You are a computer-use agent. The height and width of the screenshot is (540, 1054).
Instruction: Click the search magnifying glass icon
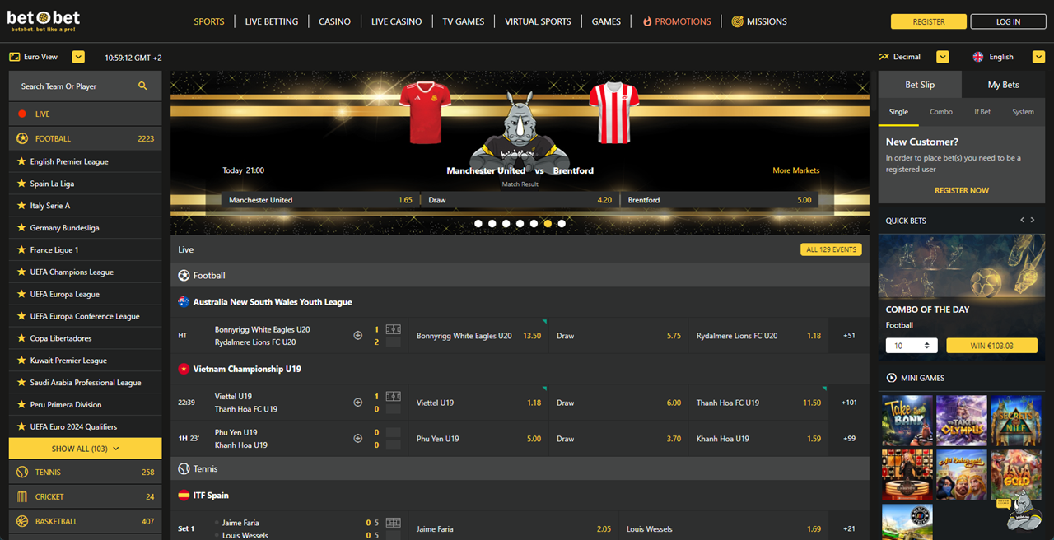143,86
